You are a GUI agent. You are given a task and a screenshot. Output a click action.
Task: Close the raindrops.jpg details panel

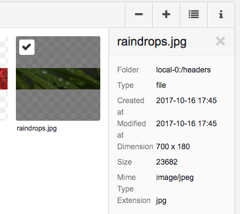coord(220,41)
